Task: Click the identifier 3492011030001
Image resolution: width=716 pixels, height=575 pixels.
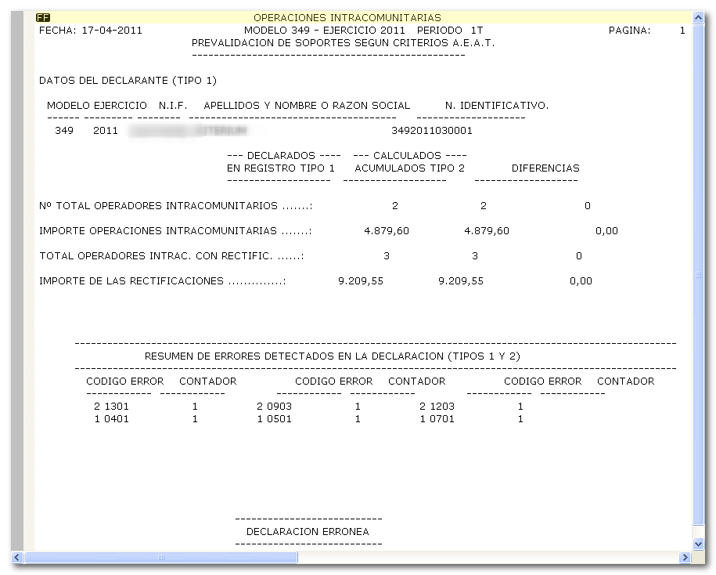Action: pos(432,131)
